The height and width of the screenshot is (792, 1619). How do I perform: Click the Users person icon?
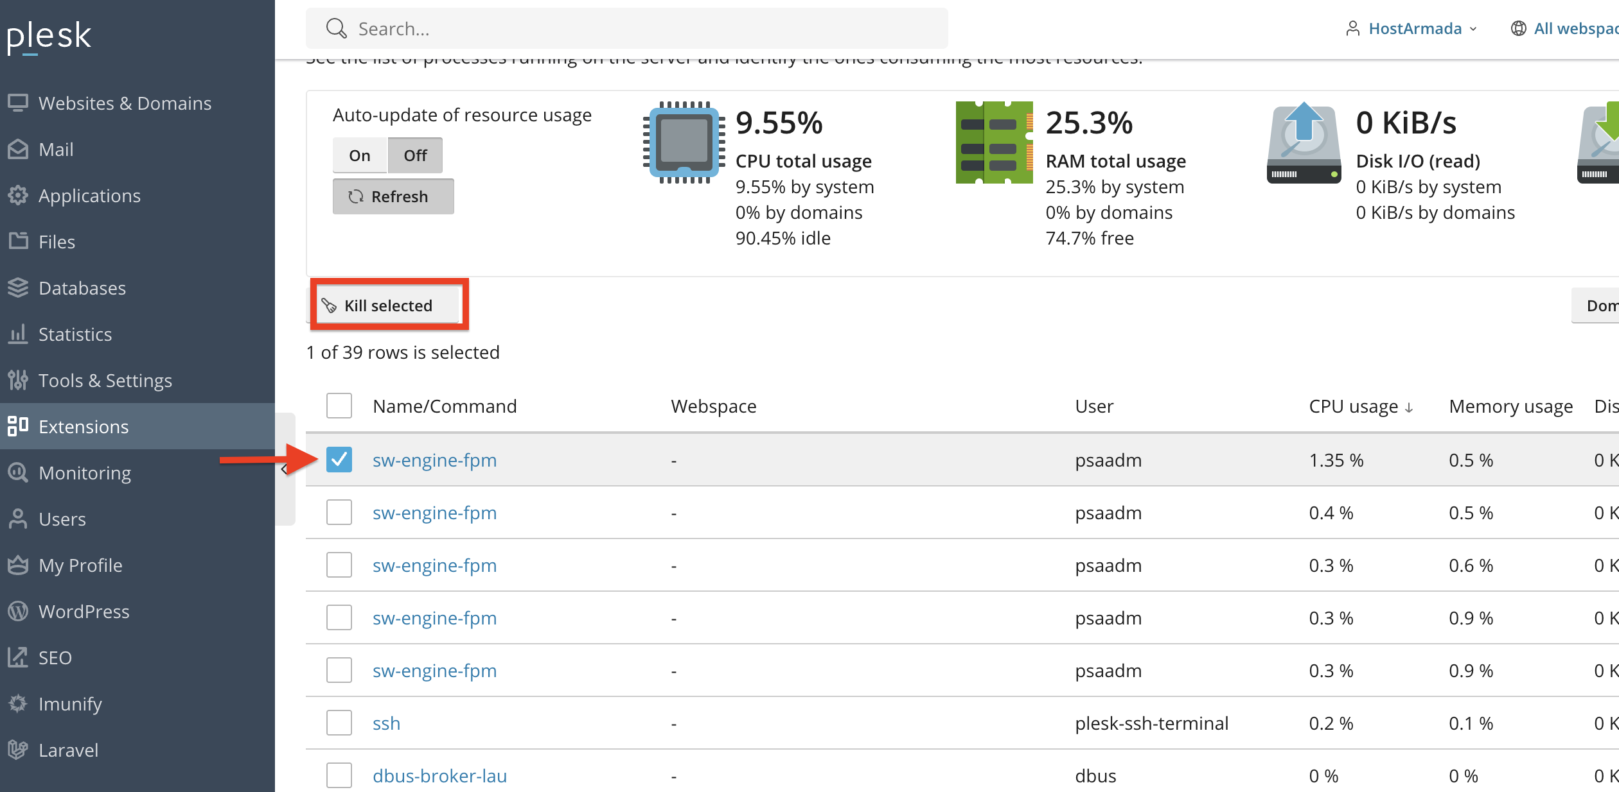coord(18,519)
